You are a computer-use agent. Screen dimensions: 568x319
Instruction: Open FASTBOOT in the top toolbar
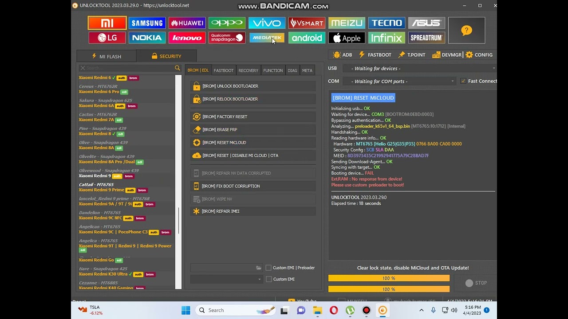click(x=375, y=55)
